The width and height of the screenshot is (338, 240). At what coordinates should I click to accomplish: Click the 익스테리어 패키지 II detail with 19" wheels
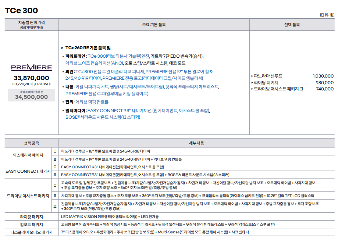pyautogui.click(x=121, y=159)
